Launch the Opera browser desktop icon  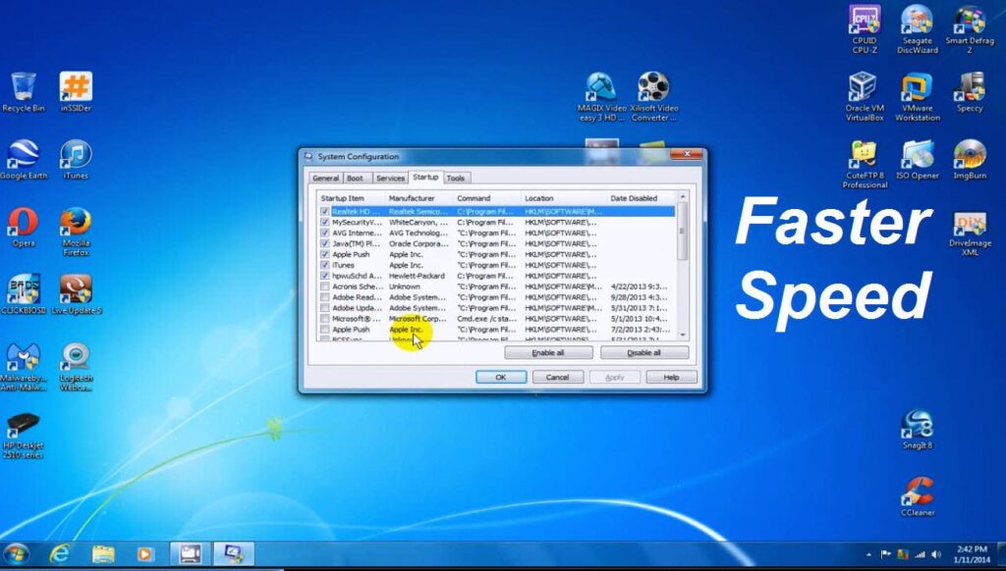(x=24, y=227)
